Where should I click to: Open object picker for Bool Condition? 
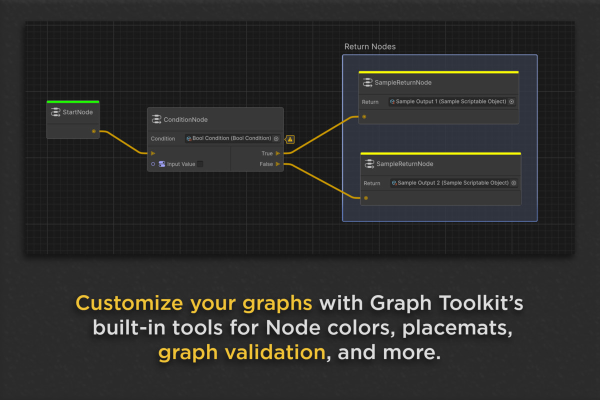coord(276,138)
